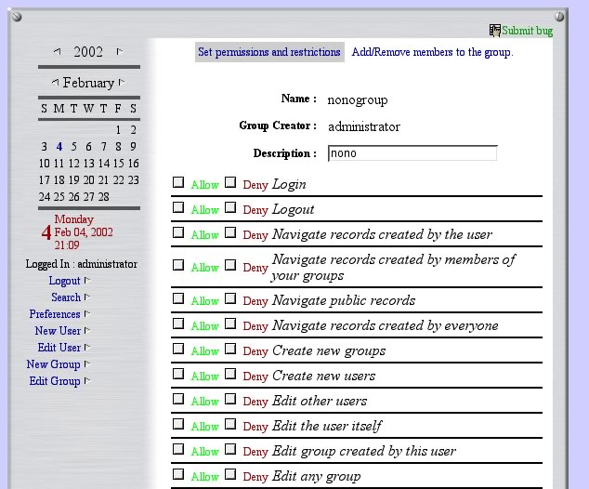Screen dimensions: 589x489
Task: Open Set permissions and restrictions tab
Action: point(269,52)
